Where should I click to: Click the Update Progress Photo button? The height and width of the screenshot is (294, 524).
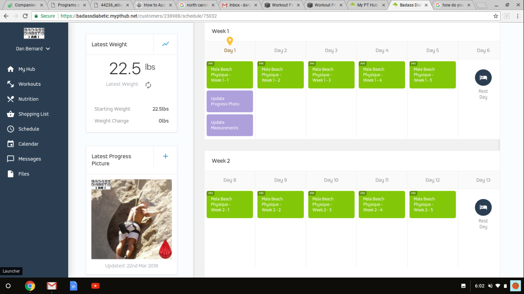[x=229, y=101]
